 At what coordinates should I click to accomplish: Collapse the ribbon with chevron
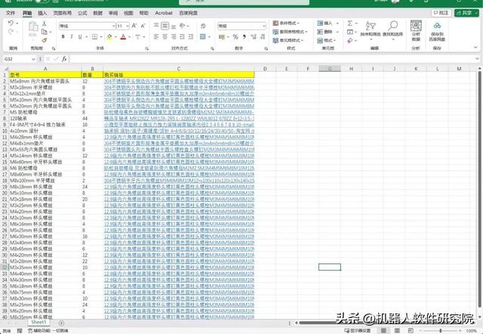click(x=475, y=48)
